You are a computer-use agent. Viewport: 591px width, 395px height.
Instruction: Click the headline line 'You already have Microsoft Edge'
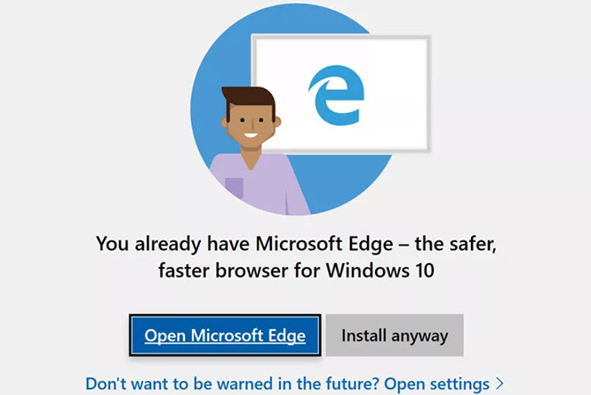(x=244, y=244)
